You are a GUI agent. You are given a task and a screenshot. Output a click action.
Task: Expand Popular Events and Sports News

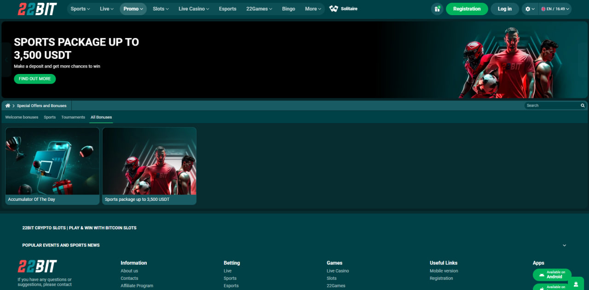[x=564, y=245]
